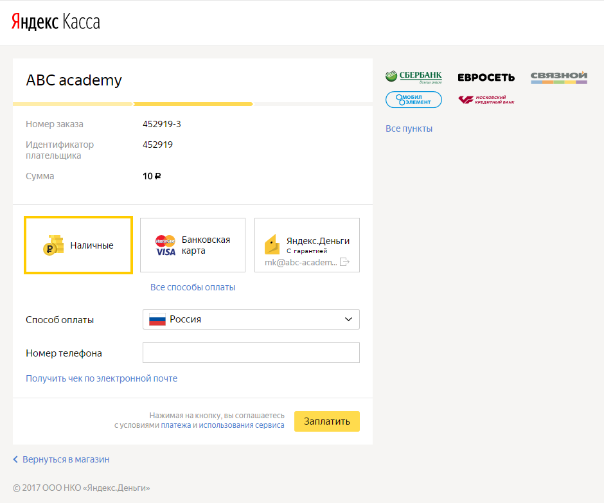Click the Сумма label
The height and width of the screenshot is (503, 604).
coord(40,176)
